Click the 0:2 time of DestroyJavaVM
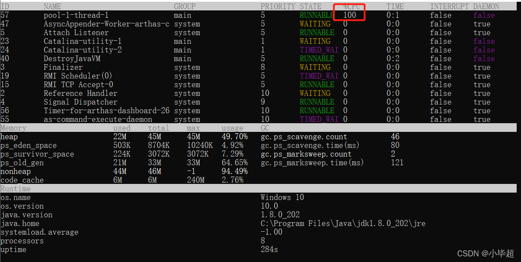Viewport: 521px width, 262px height. coord(393,59)
